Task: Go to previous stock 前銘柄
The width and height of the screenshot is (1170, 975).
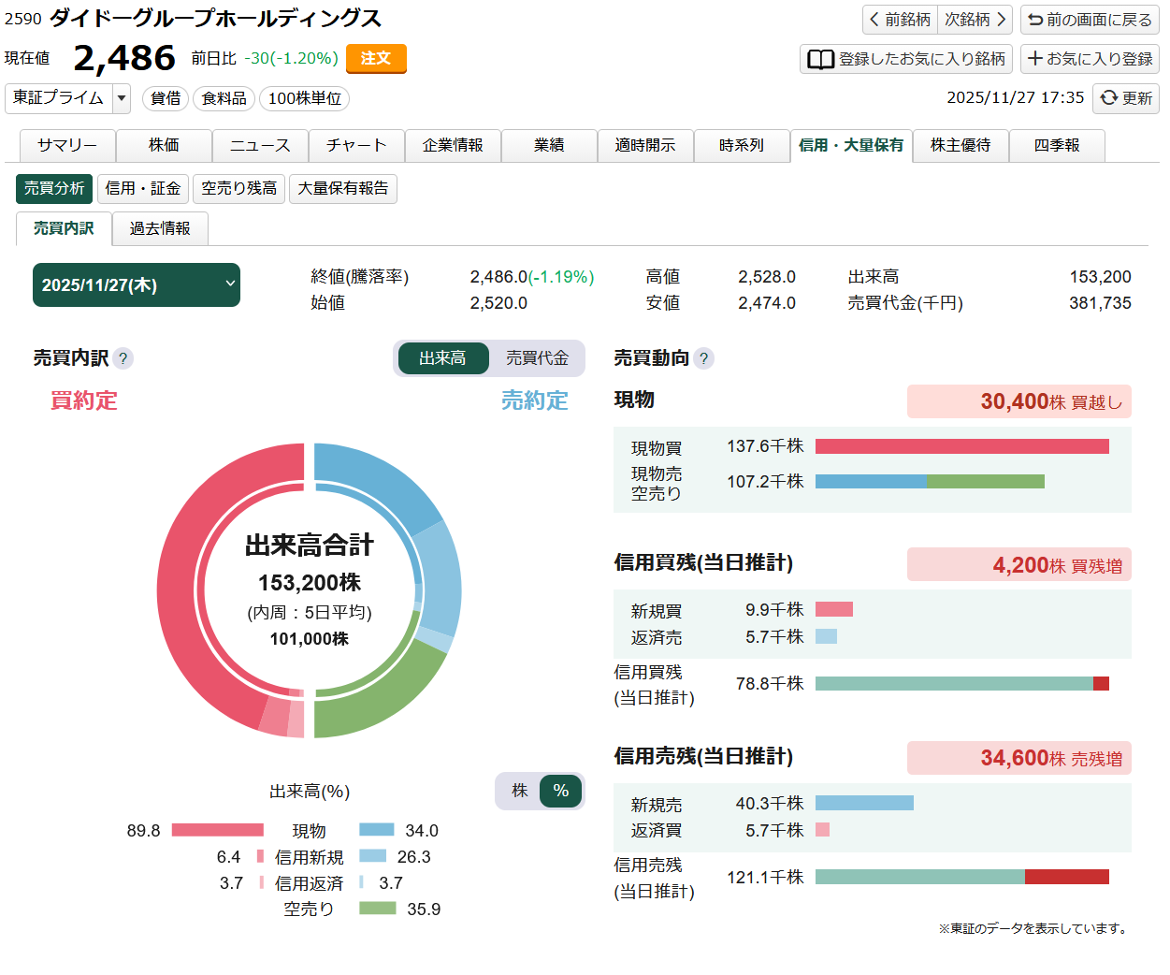Action: tap(900, 20)
